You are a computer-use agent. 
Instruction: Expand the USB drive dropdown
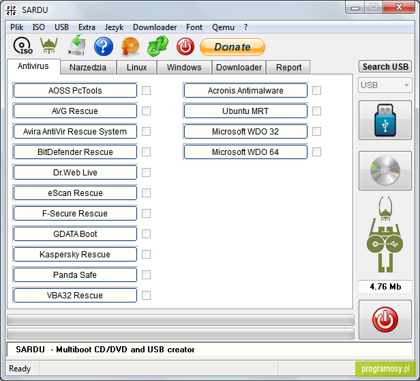click(385, 85)
